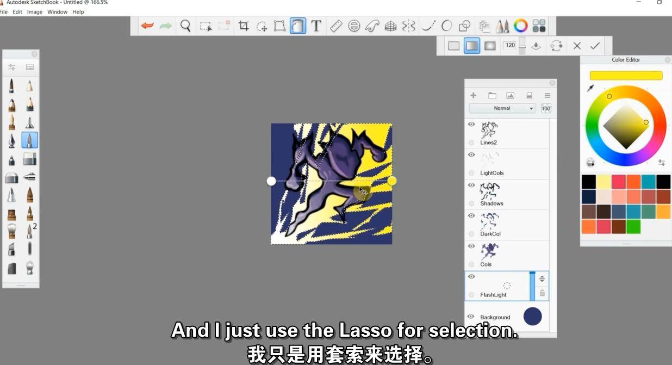Cancel the fill with the X

pos(577,46)
